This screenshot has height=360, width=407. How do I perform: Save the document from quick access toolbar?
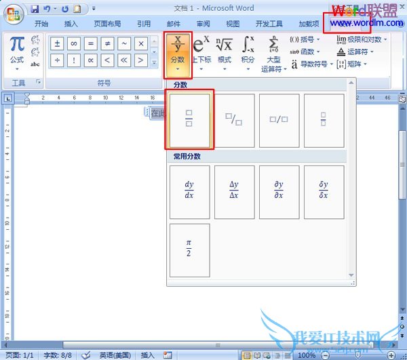(x=35, y=9)
